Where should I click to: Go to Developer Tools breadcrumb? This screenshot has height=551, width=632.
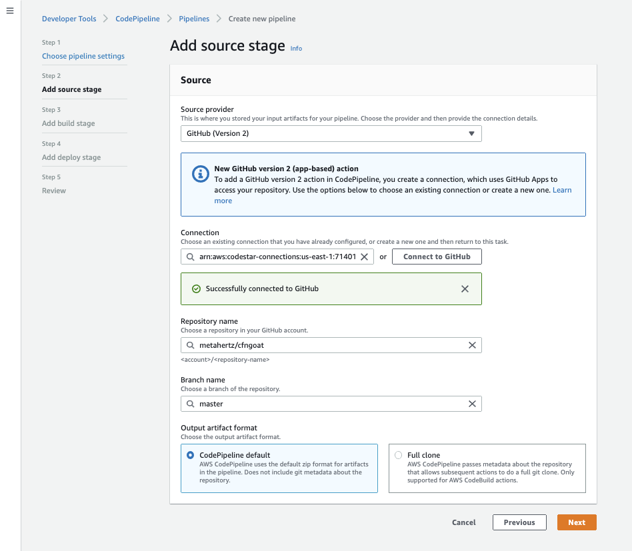(x=69, y=19)
